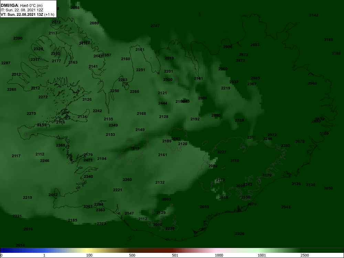Click the '2500' legend tick label
344x258 pixels.
coord(305,255)
